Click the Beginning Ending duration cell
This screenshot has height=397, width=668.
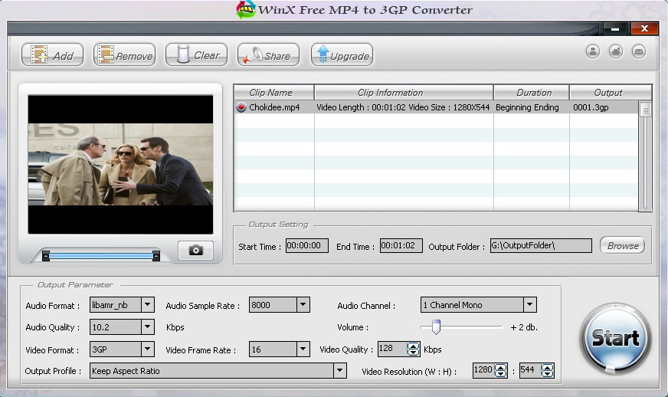pyautogui.click(x=527, y=107)
